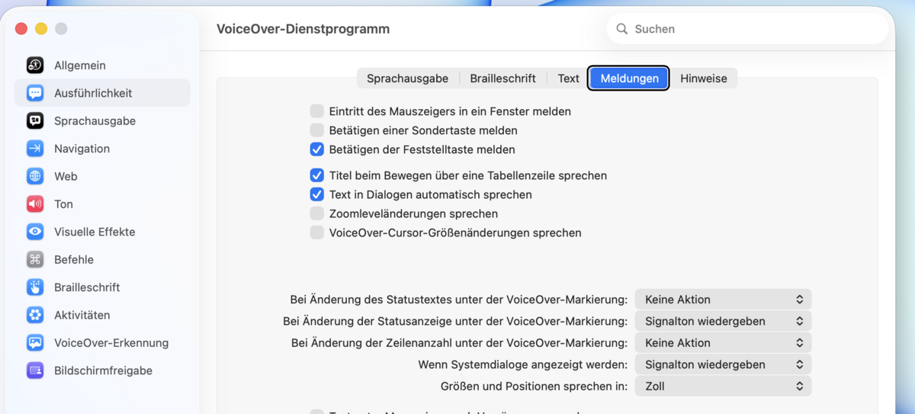915x414 pixels.
Task: Click the Visuelle Effekte eye icon
Action: click(35, 232)
